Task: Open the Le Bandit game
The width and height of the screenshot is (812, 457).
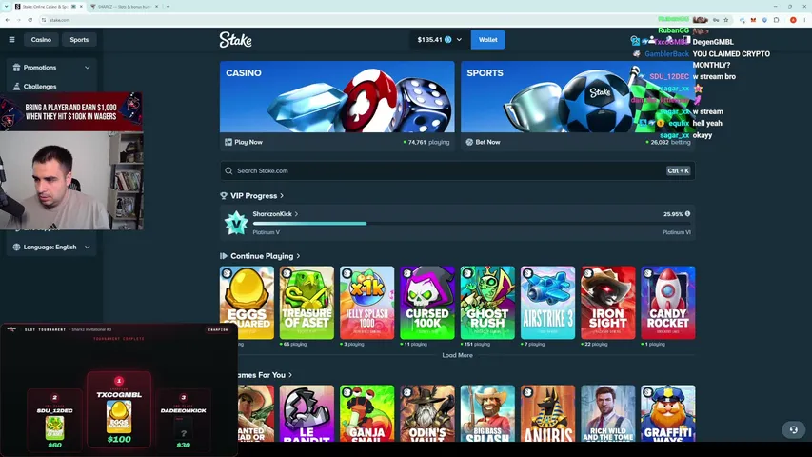Action: [x=307, y=413]
